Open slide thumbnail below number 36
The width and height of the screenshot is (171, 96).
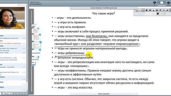coord(35,59)
